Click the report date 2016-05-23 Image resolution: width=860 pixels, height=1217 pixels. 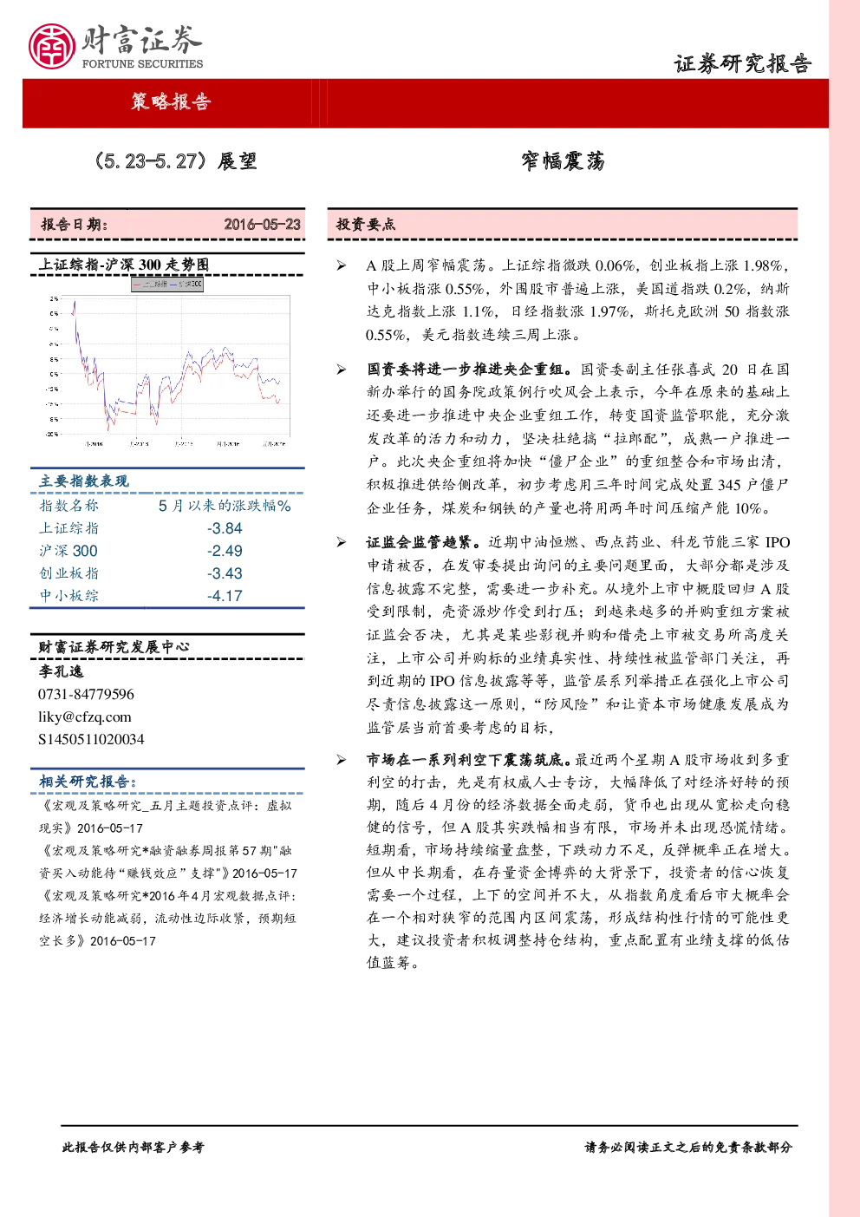(262, 224)
